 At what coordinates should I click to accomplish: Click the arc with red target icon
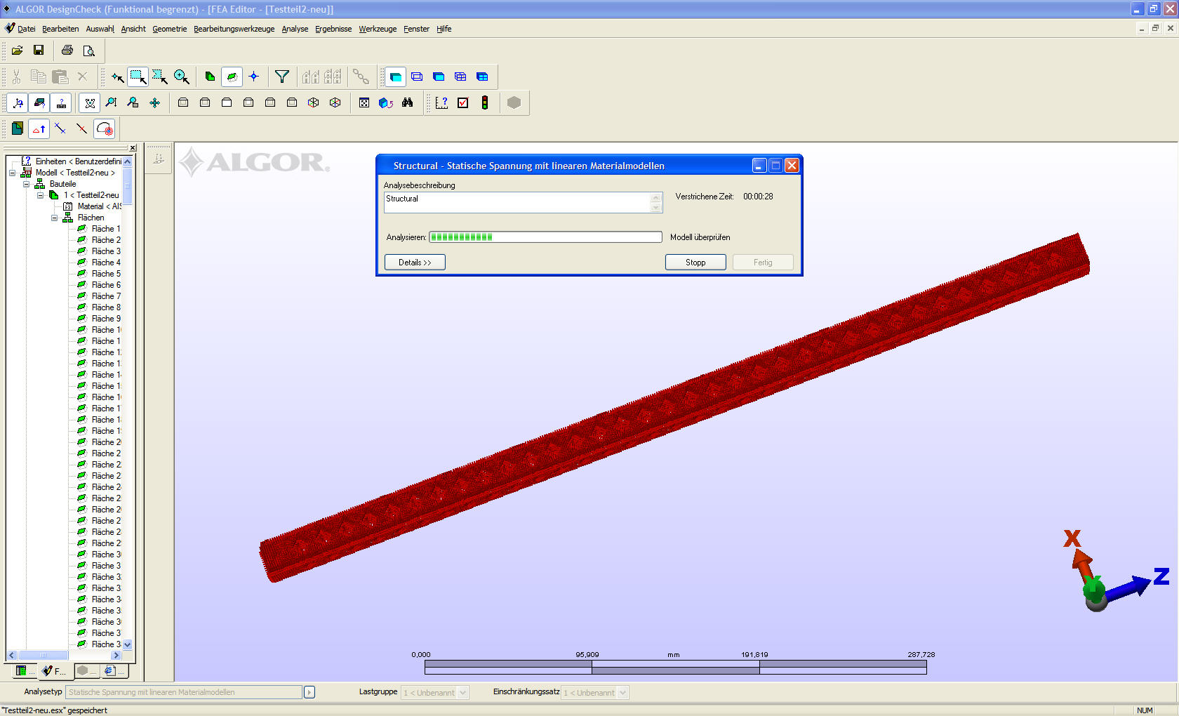(104, 129)
